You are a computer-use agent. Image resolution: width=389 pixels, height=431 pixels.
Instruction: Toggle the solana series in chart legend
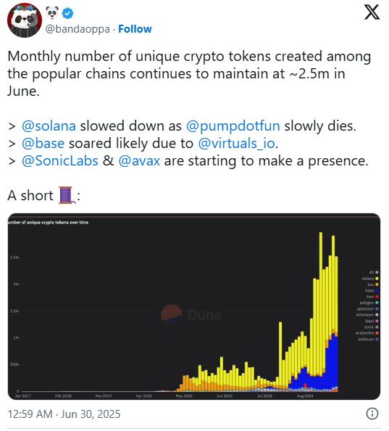tap(370, 279)
